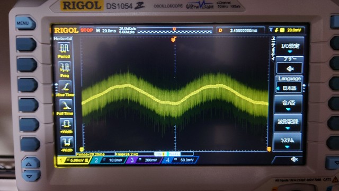
Task: Toggle channel 2 at 10.0mV
Action: pos(109,160)
